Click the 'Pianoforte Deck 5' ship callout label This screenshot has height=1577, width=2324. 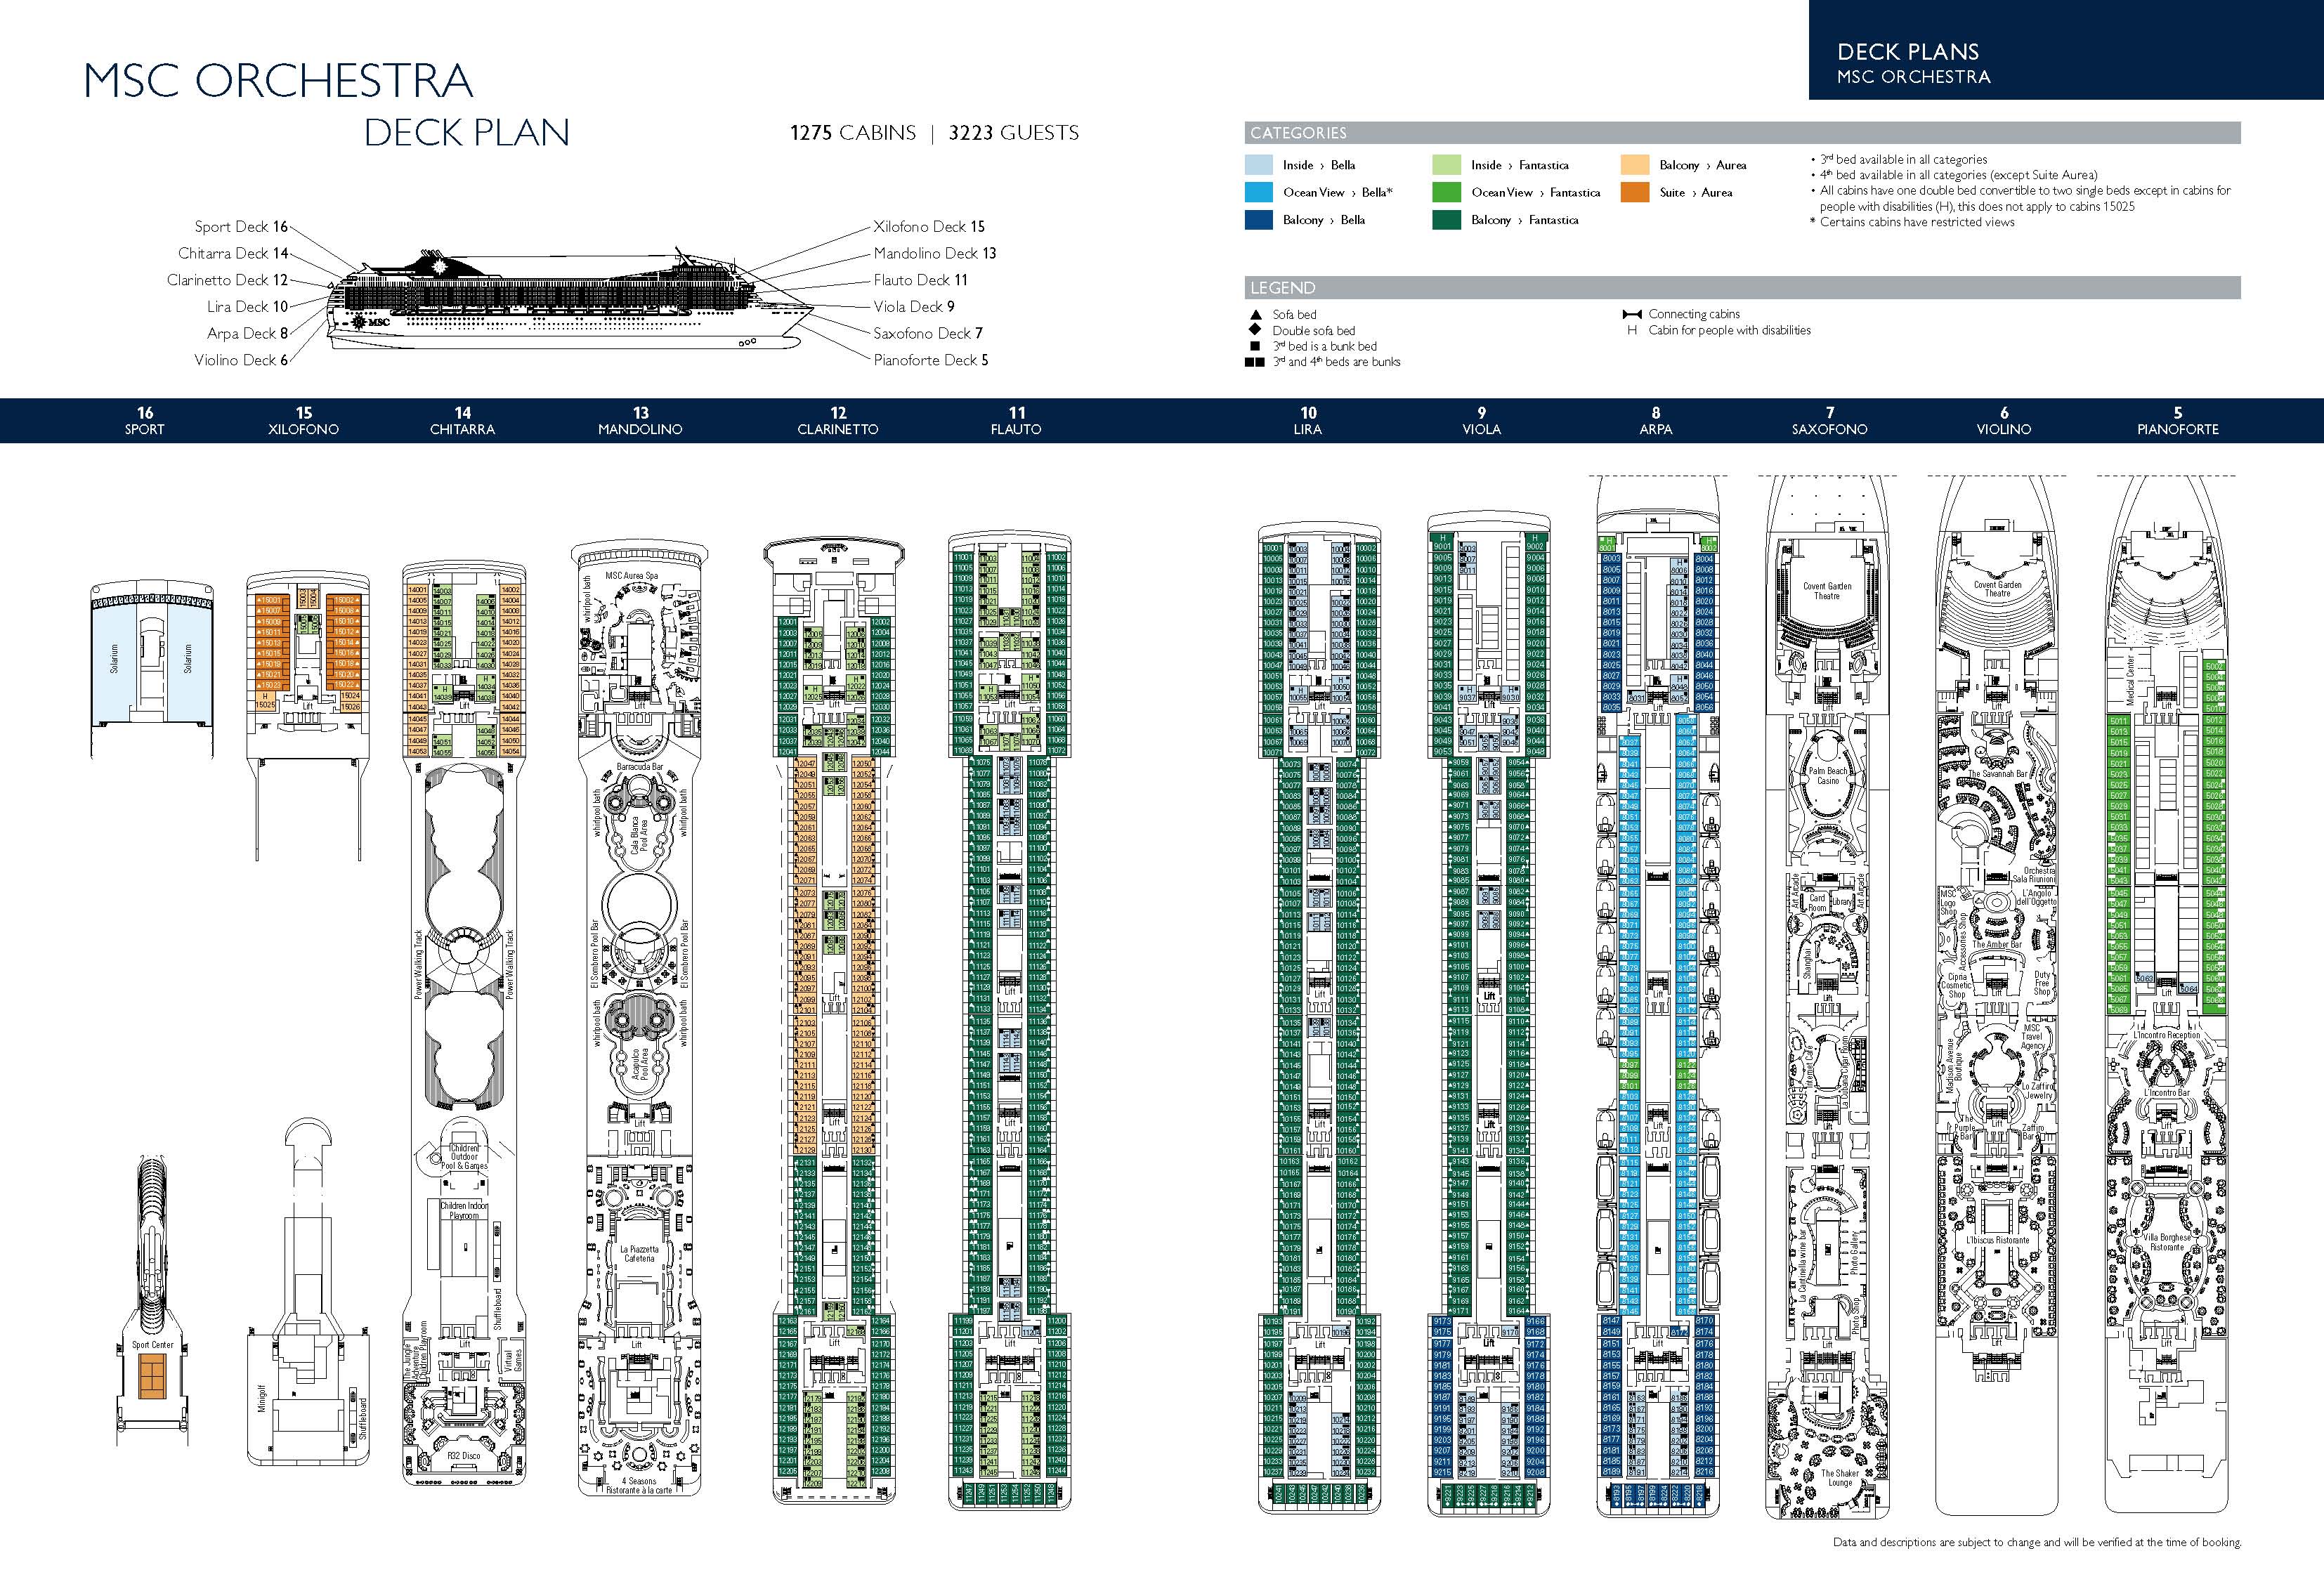931,360
